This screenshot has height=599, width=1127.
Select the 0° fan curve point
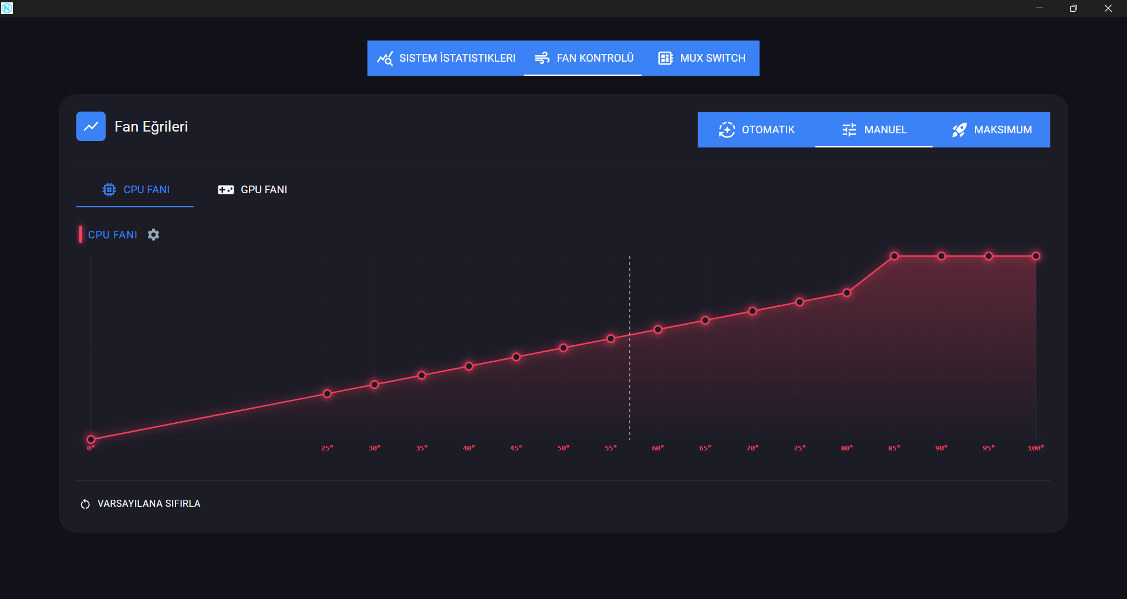tap(91, 439)
